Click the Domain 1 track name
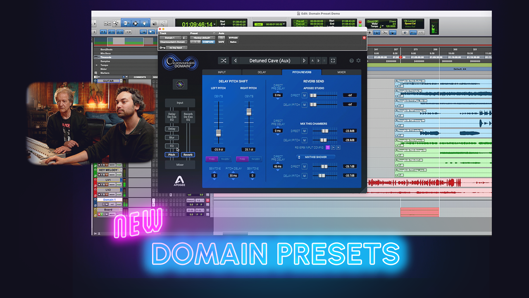Image resolution: width=529 pixels, height=298 pixels. 109,200
